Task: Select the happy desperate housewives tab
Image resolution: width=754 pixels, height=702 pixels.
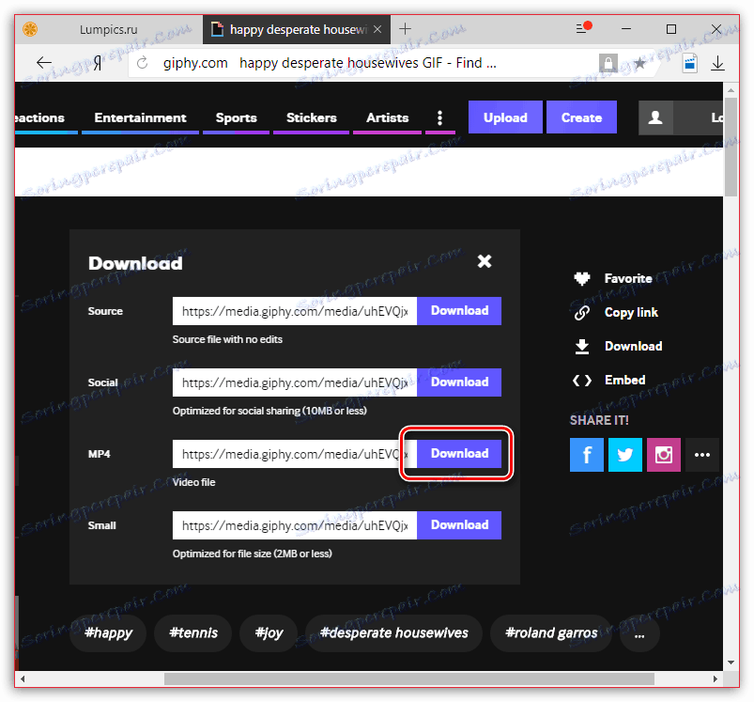Action: point(296,29)
